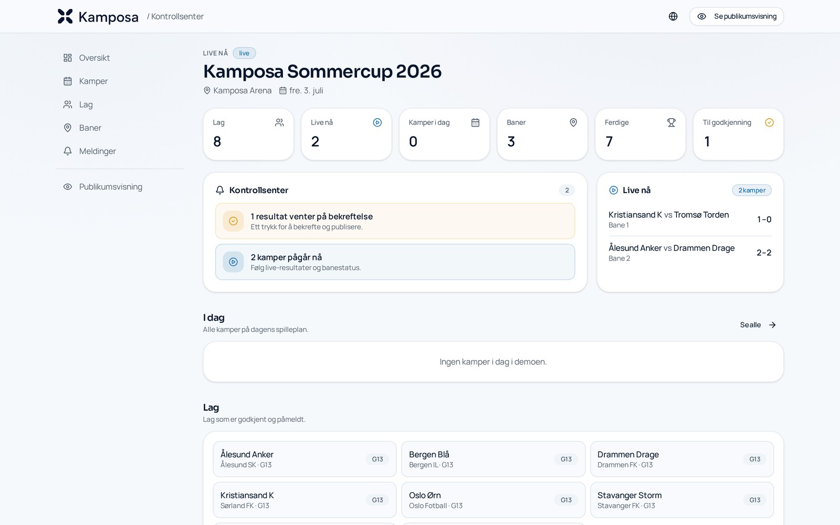Open the Ålesund Anker team card
The height and width of the screenshot is (525, 840).
[304, 459]
